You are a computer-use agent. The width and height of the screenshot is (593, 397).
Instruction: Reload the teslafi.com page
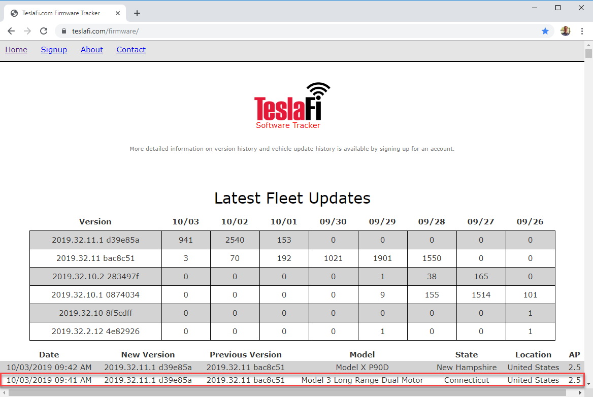coord(44,31)
